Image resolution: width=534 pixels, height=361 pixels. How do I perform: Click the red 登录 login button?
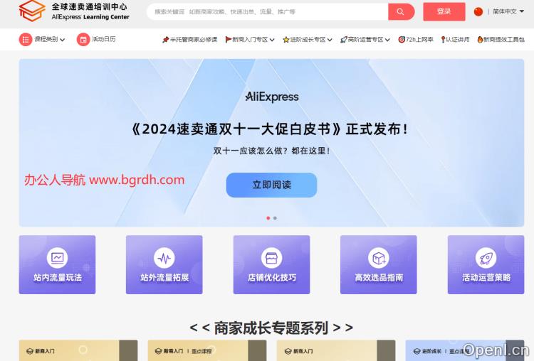tap(444, 11)
